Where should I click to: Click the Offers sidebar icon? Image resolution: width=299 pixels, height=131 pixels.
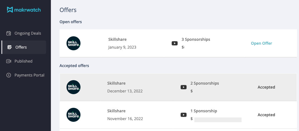pos(10,47)
